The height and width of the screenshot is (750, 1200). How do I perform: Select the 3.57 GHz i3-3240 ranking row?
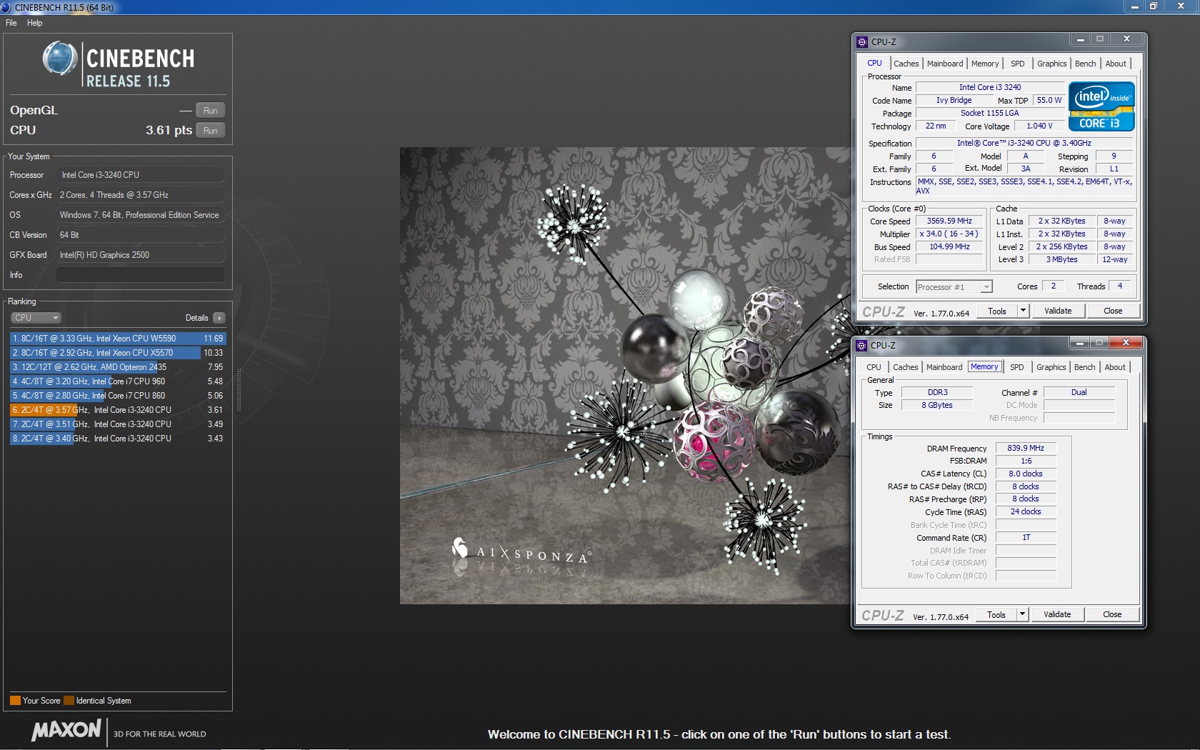pos(118,410)
